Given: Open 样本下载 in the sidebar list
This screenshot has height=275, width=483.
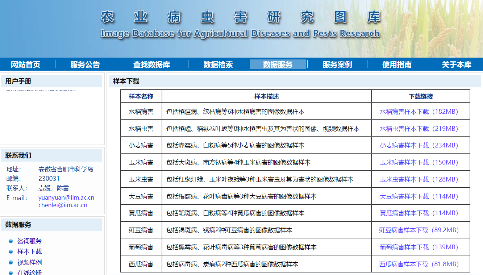Looking at the screenshot, I should click(30, 251).
